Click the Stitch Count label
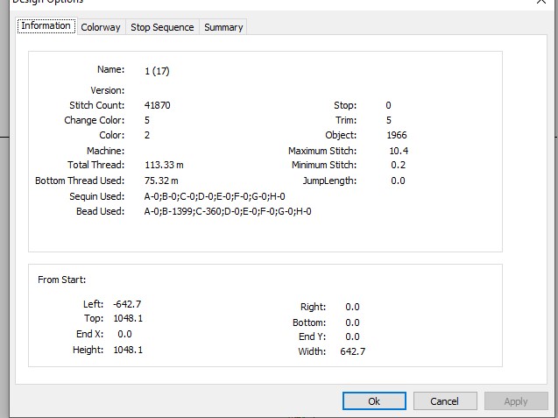 click(x=96, y=105)
